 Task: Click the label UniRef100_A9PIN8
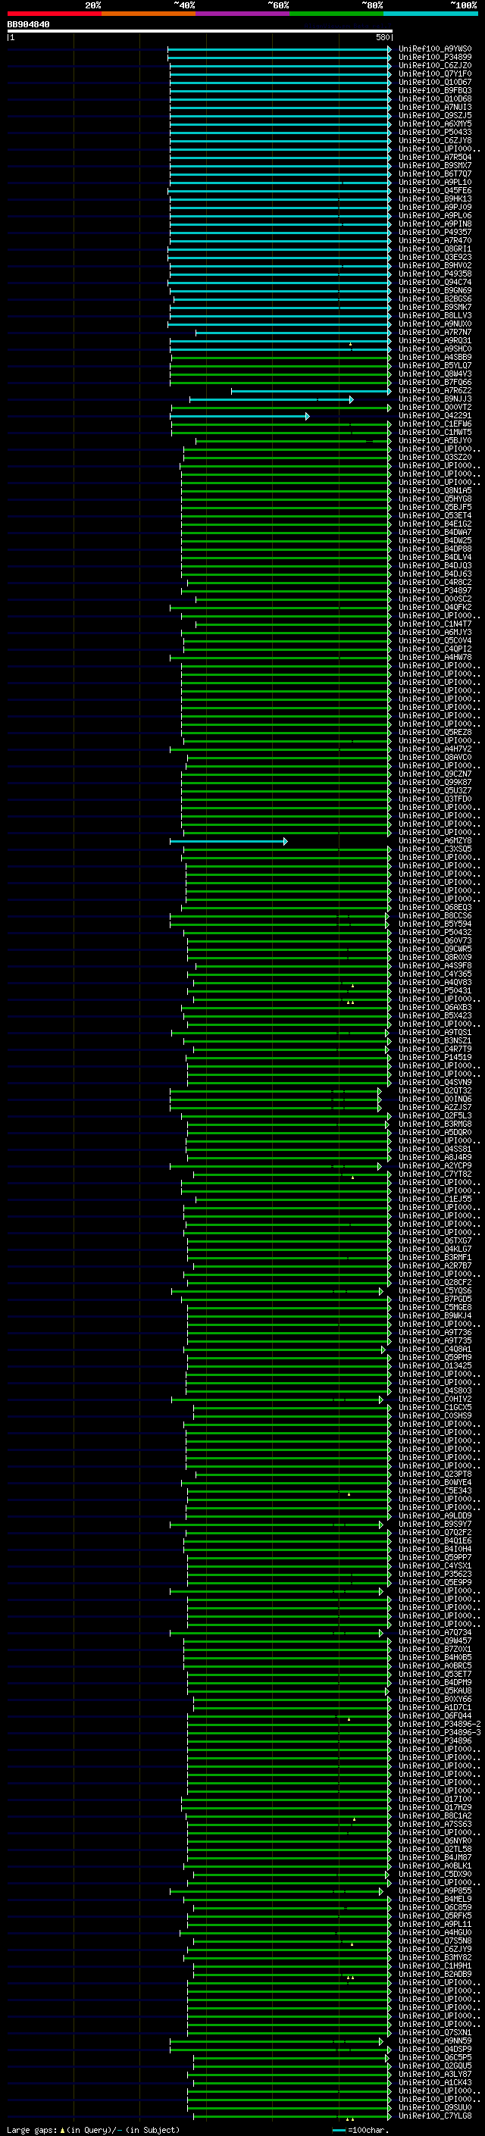[x=435, y=224]
